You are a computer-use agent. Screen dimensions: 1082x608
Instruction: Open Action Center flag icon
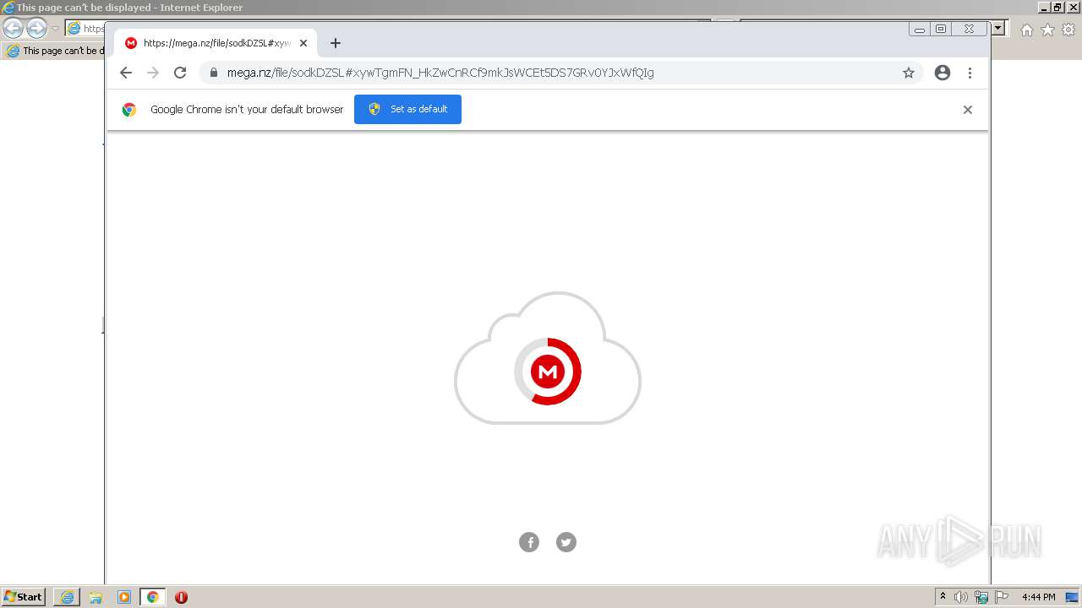point(1002,597)
